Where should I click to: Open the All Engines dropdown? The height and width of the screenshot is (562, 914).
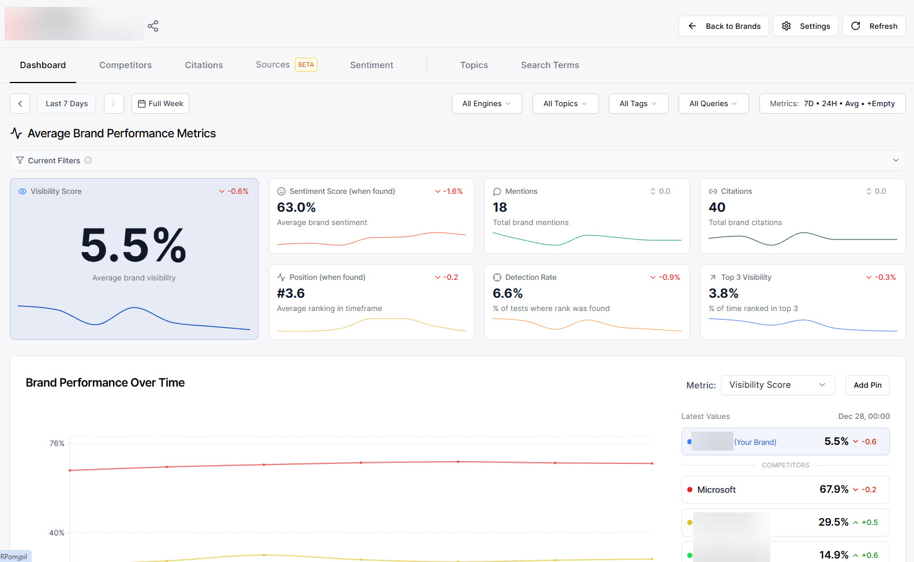click(x=486, y=104)
